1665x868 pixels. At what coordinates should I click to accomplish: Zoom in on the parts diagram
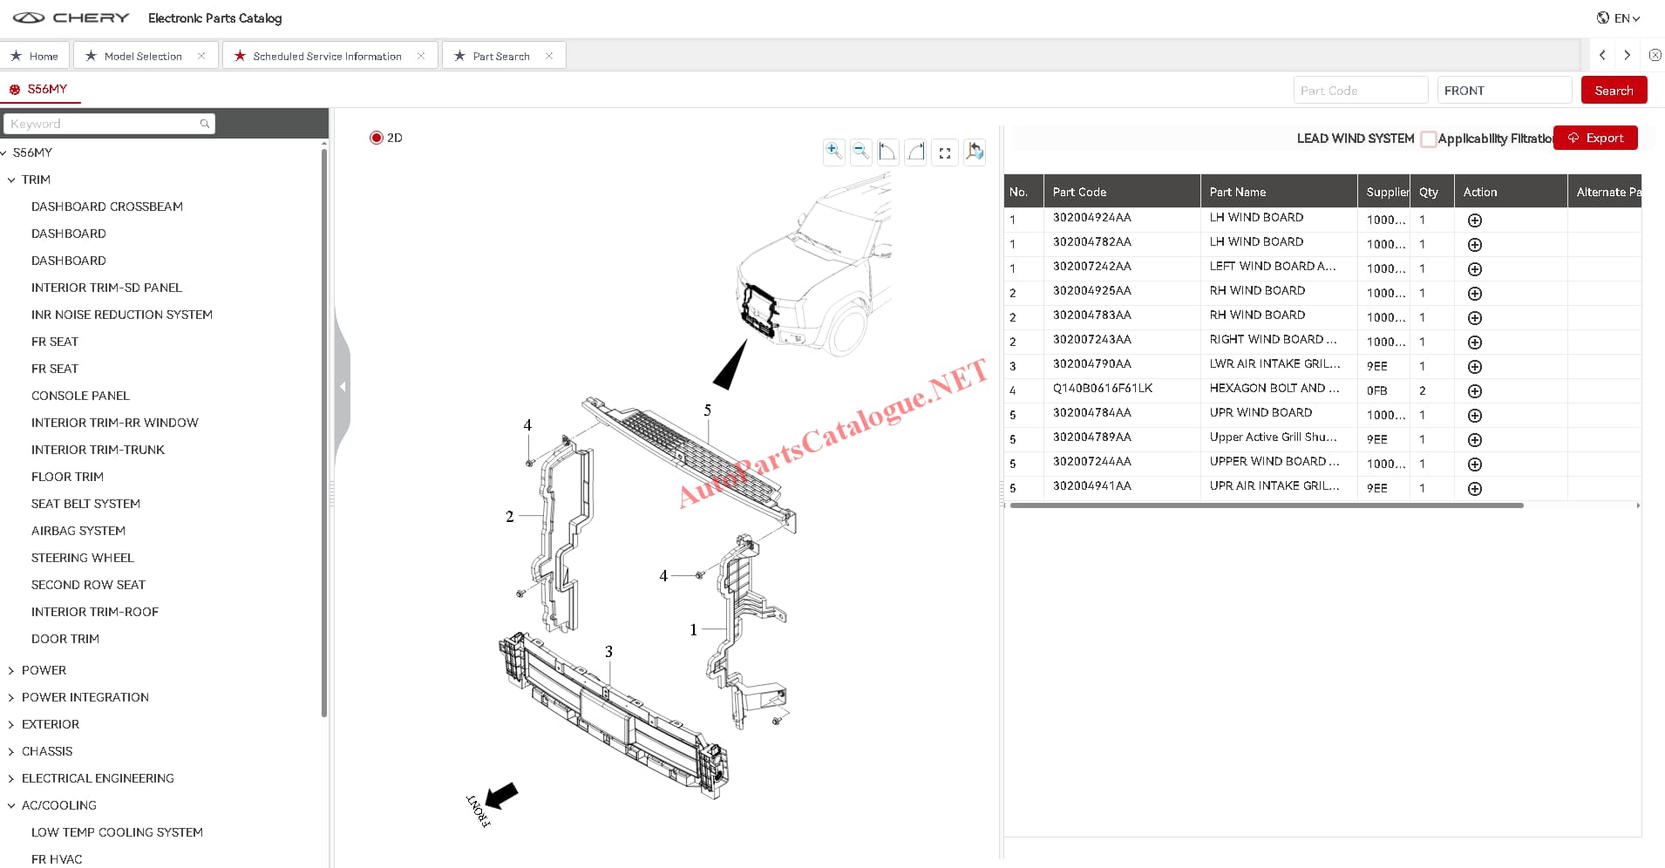[x=833, y=152]
